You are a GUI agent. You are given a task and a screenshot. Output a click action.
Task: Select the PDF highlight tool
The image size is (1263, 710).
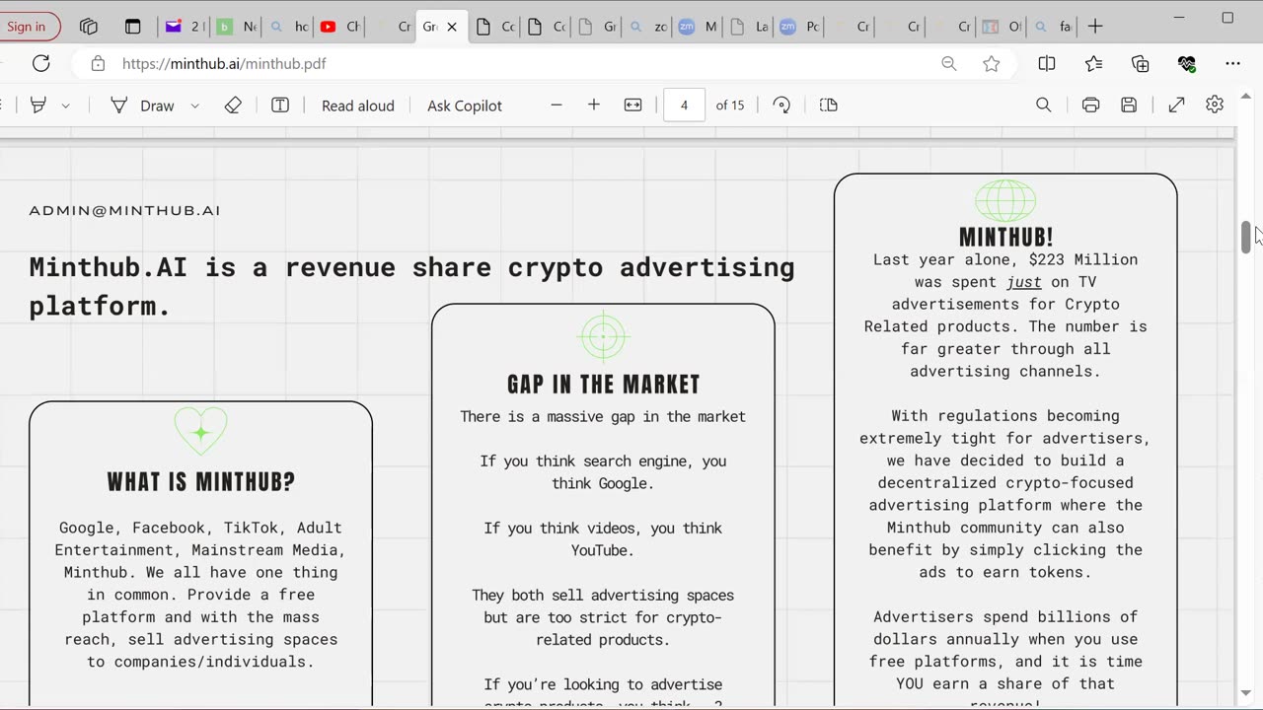click(x=38, y=105)
